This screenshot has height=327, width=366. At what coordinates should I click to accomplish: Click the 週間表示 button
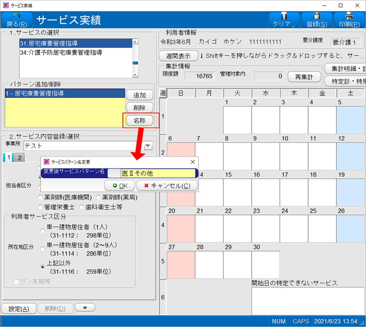pyautogui.click(x=178, y=56)
